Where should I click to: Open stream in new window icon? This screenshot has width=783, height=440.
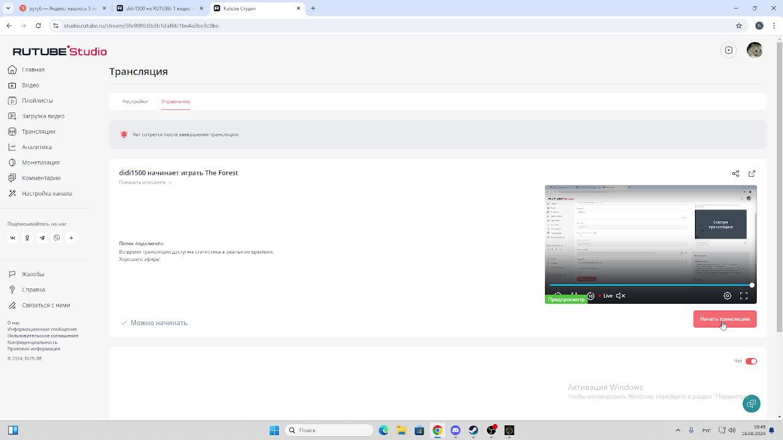pyautogui.click(x=752, y=174)
